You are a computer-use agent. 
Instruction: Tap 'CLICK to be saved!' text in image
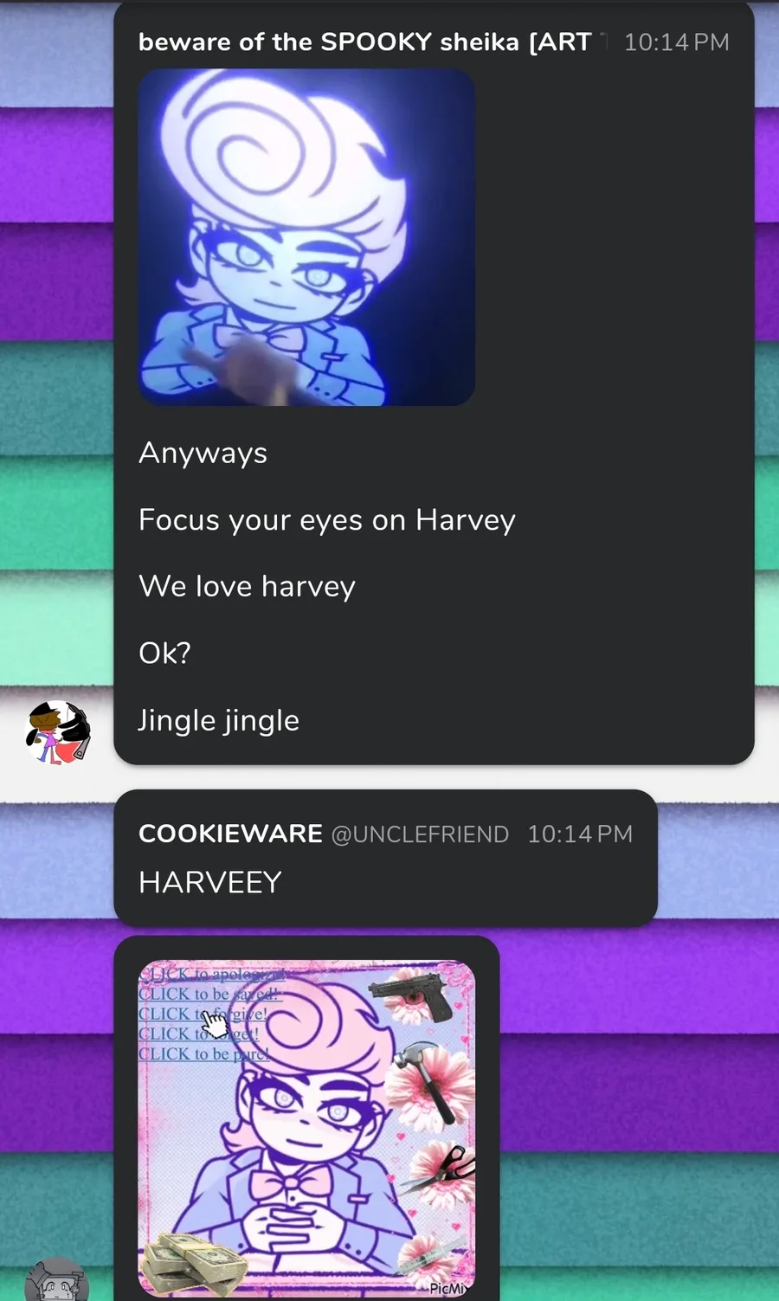coord(209,994)
